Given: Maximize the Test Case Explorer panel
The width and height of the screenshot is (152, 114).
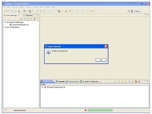Looking at the screenshot, I should (x=38, y=15).
